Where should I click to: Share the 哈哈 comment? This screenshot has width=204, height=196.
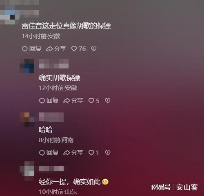coord(73,153)
